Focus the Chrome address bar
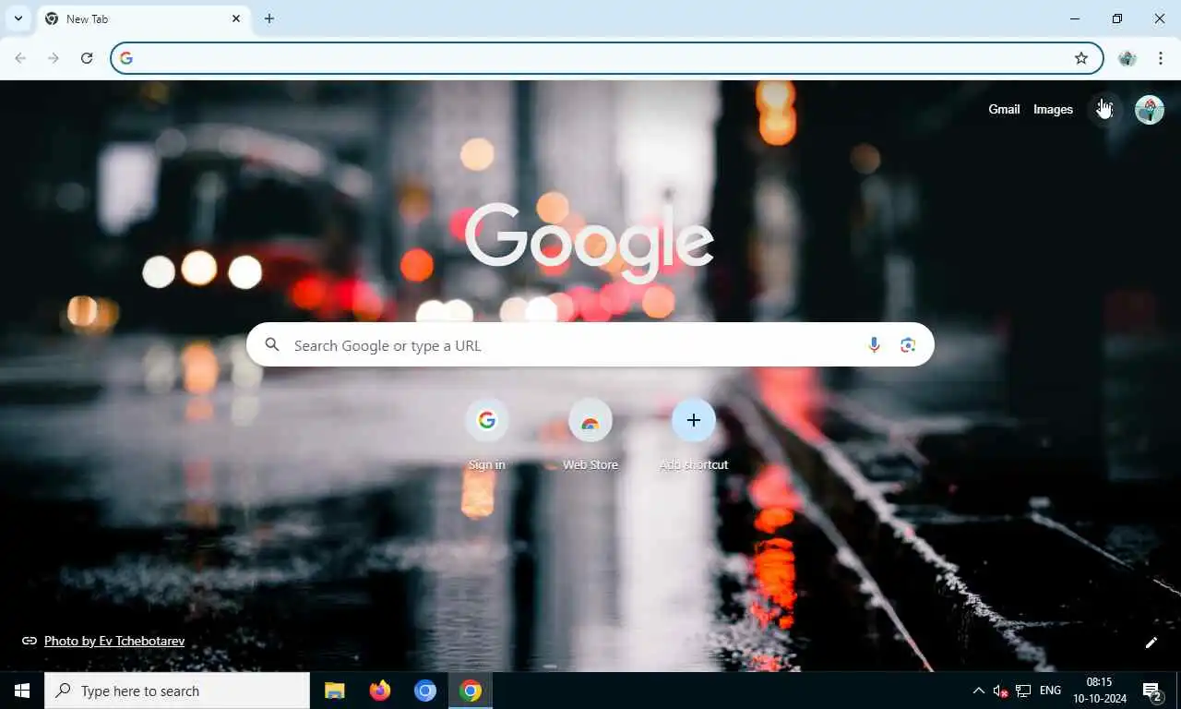The width and height of the screenshot is (1181, 709). coord(606,58)
